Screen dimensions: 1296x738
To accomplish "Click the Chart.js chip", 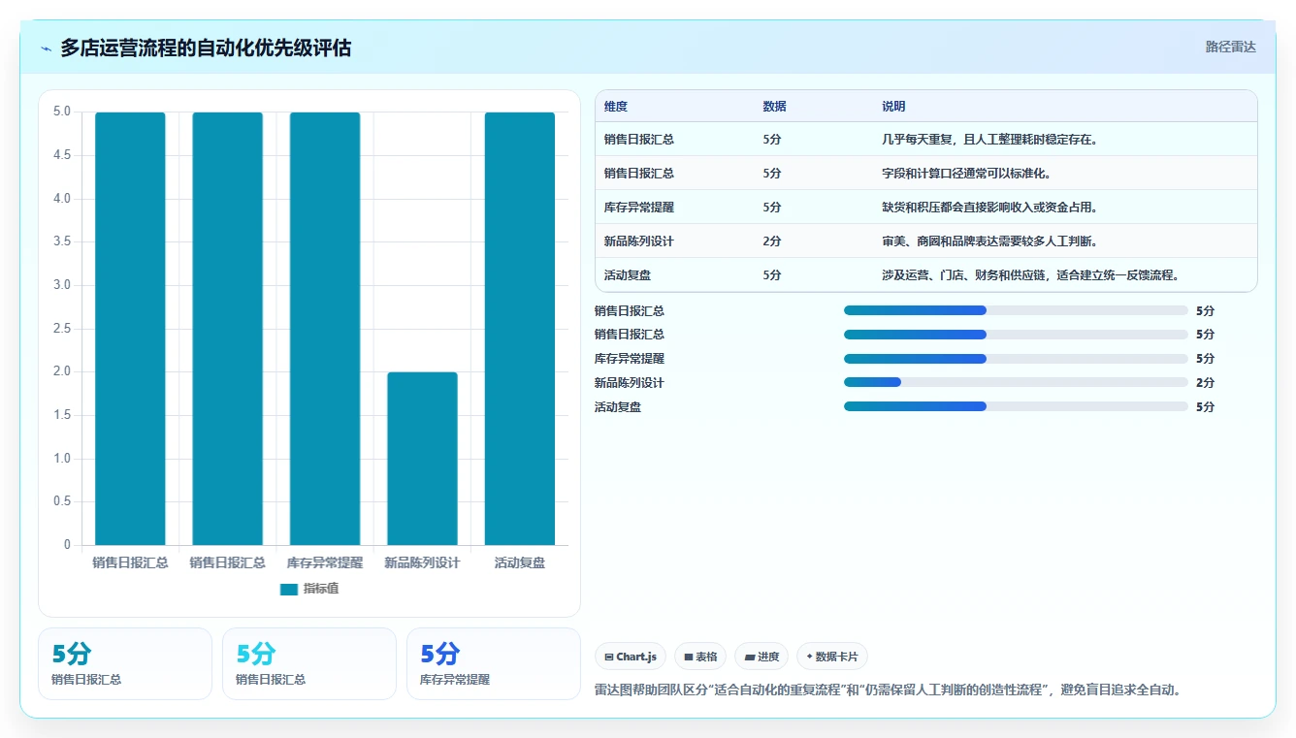I will click(631, 657).
